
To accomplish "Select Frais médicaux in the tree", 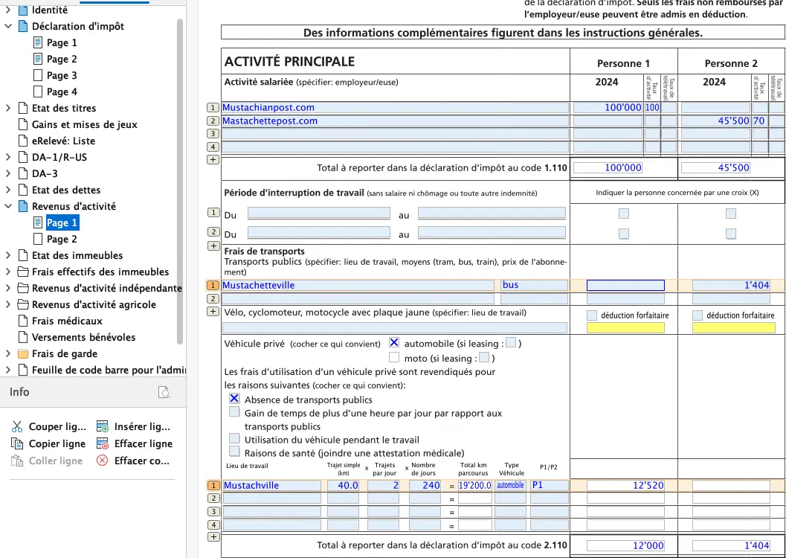I will tap(67, 321).
